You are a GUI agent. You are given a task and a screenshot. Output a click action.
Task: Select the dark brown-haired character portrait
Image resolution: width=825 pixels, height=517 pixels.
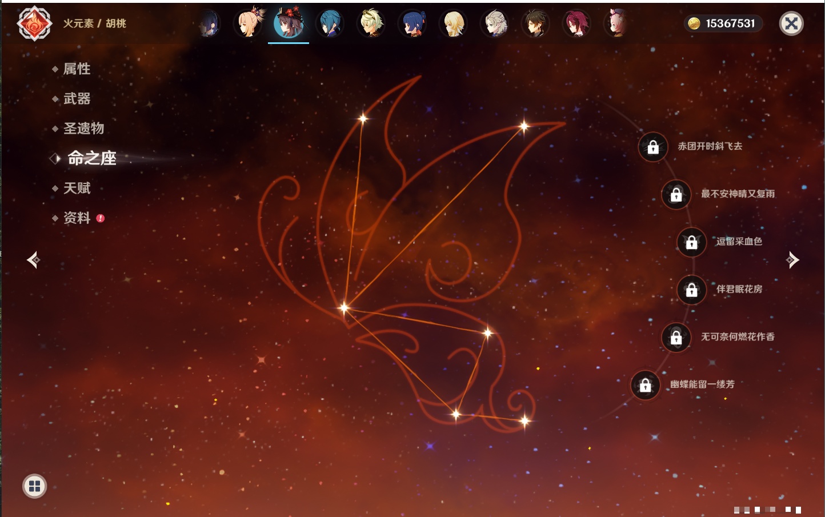[536, 23]
